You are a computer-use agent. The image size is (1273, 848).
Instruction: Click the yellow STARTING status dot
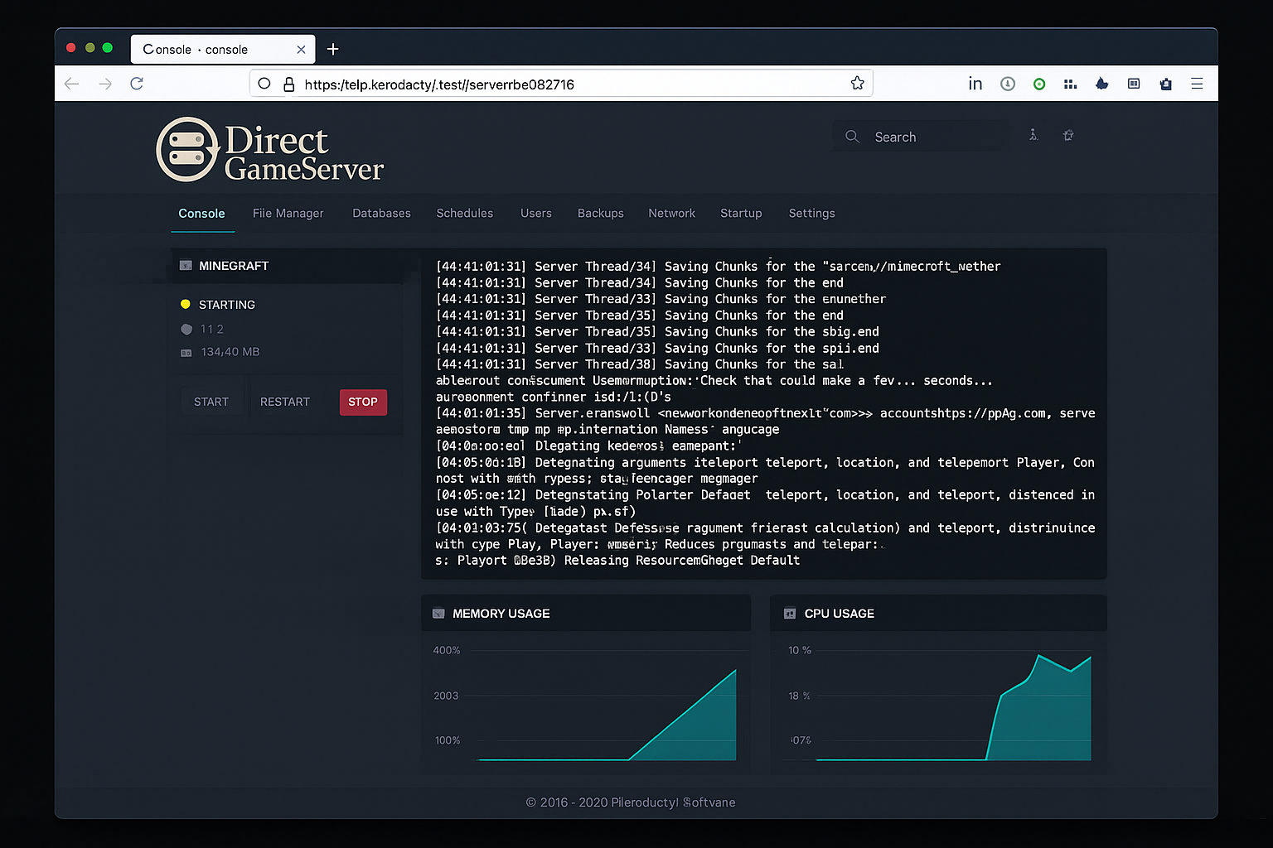[x=186, y=304]
